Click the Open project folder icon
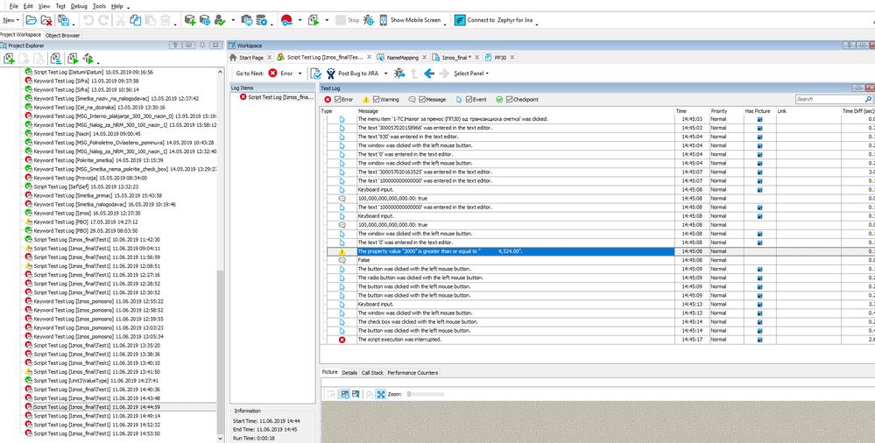875x443 pixels. (32, 19)
